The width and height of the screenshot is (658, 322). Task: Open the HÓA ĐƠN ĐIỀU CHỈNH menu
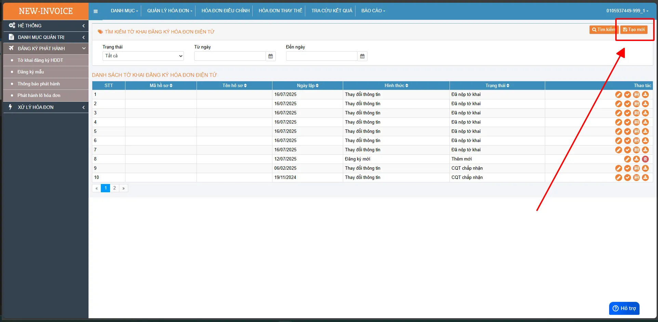click(226, 11)
